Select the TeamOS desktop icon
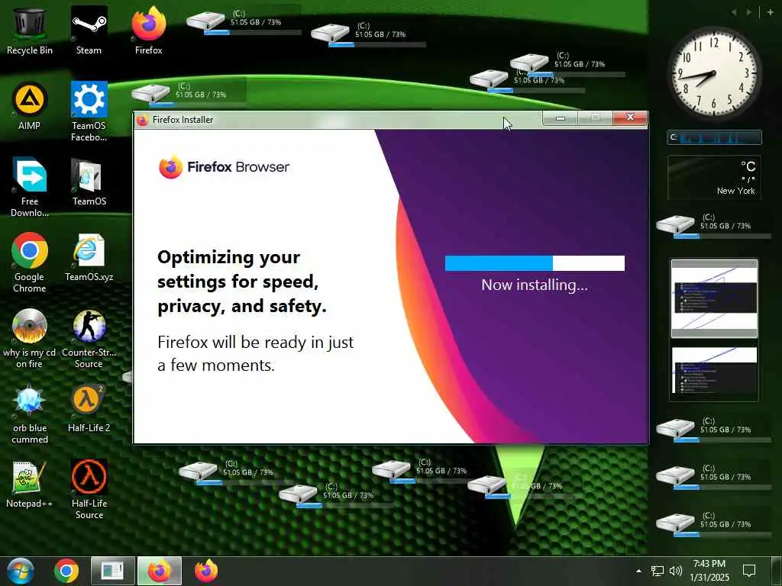The image size is (782, 586). [x=89, y=182]
